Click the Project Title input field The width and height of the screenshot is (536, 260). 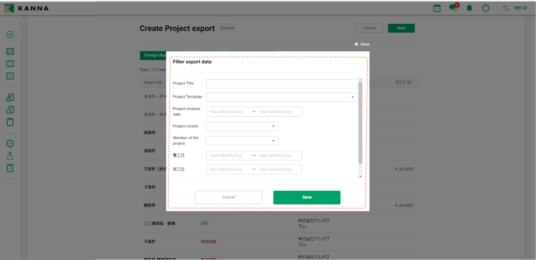click(281, 84)
